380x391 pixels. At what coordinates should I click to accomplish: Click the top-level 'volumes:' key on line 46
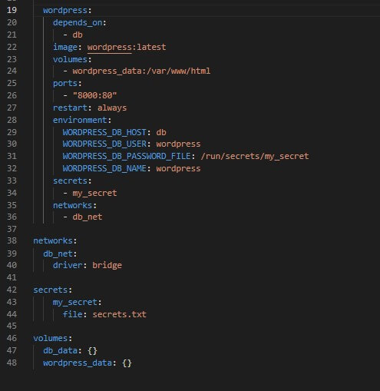[x=53, y=338]
